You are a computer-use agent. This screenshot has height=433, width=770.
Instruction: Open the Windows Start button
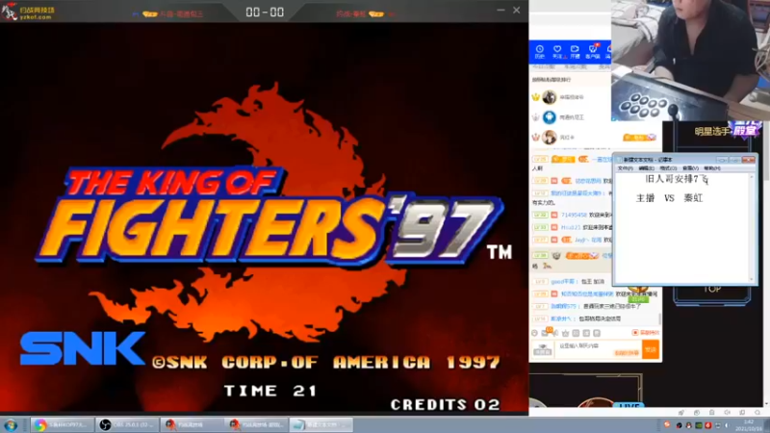click(11, 424)
